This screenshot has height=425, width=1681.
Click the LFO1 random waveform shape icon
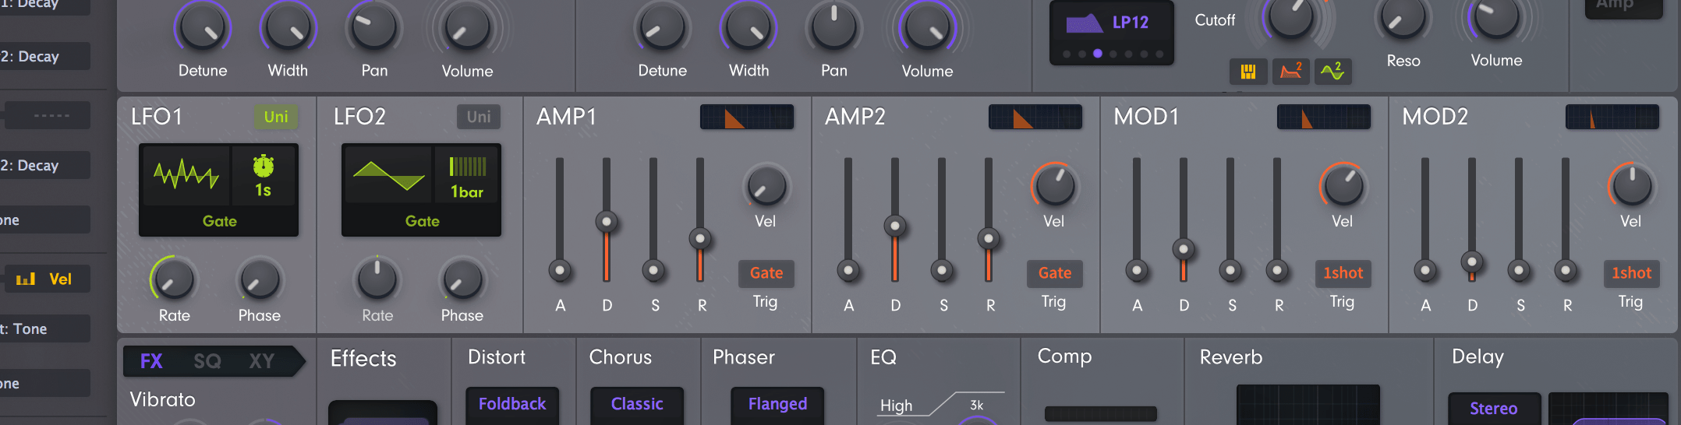[x=186, y=175]
